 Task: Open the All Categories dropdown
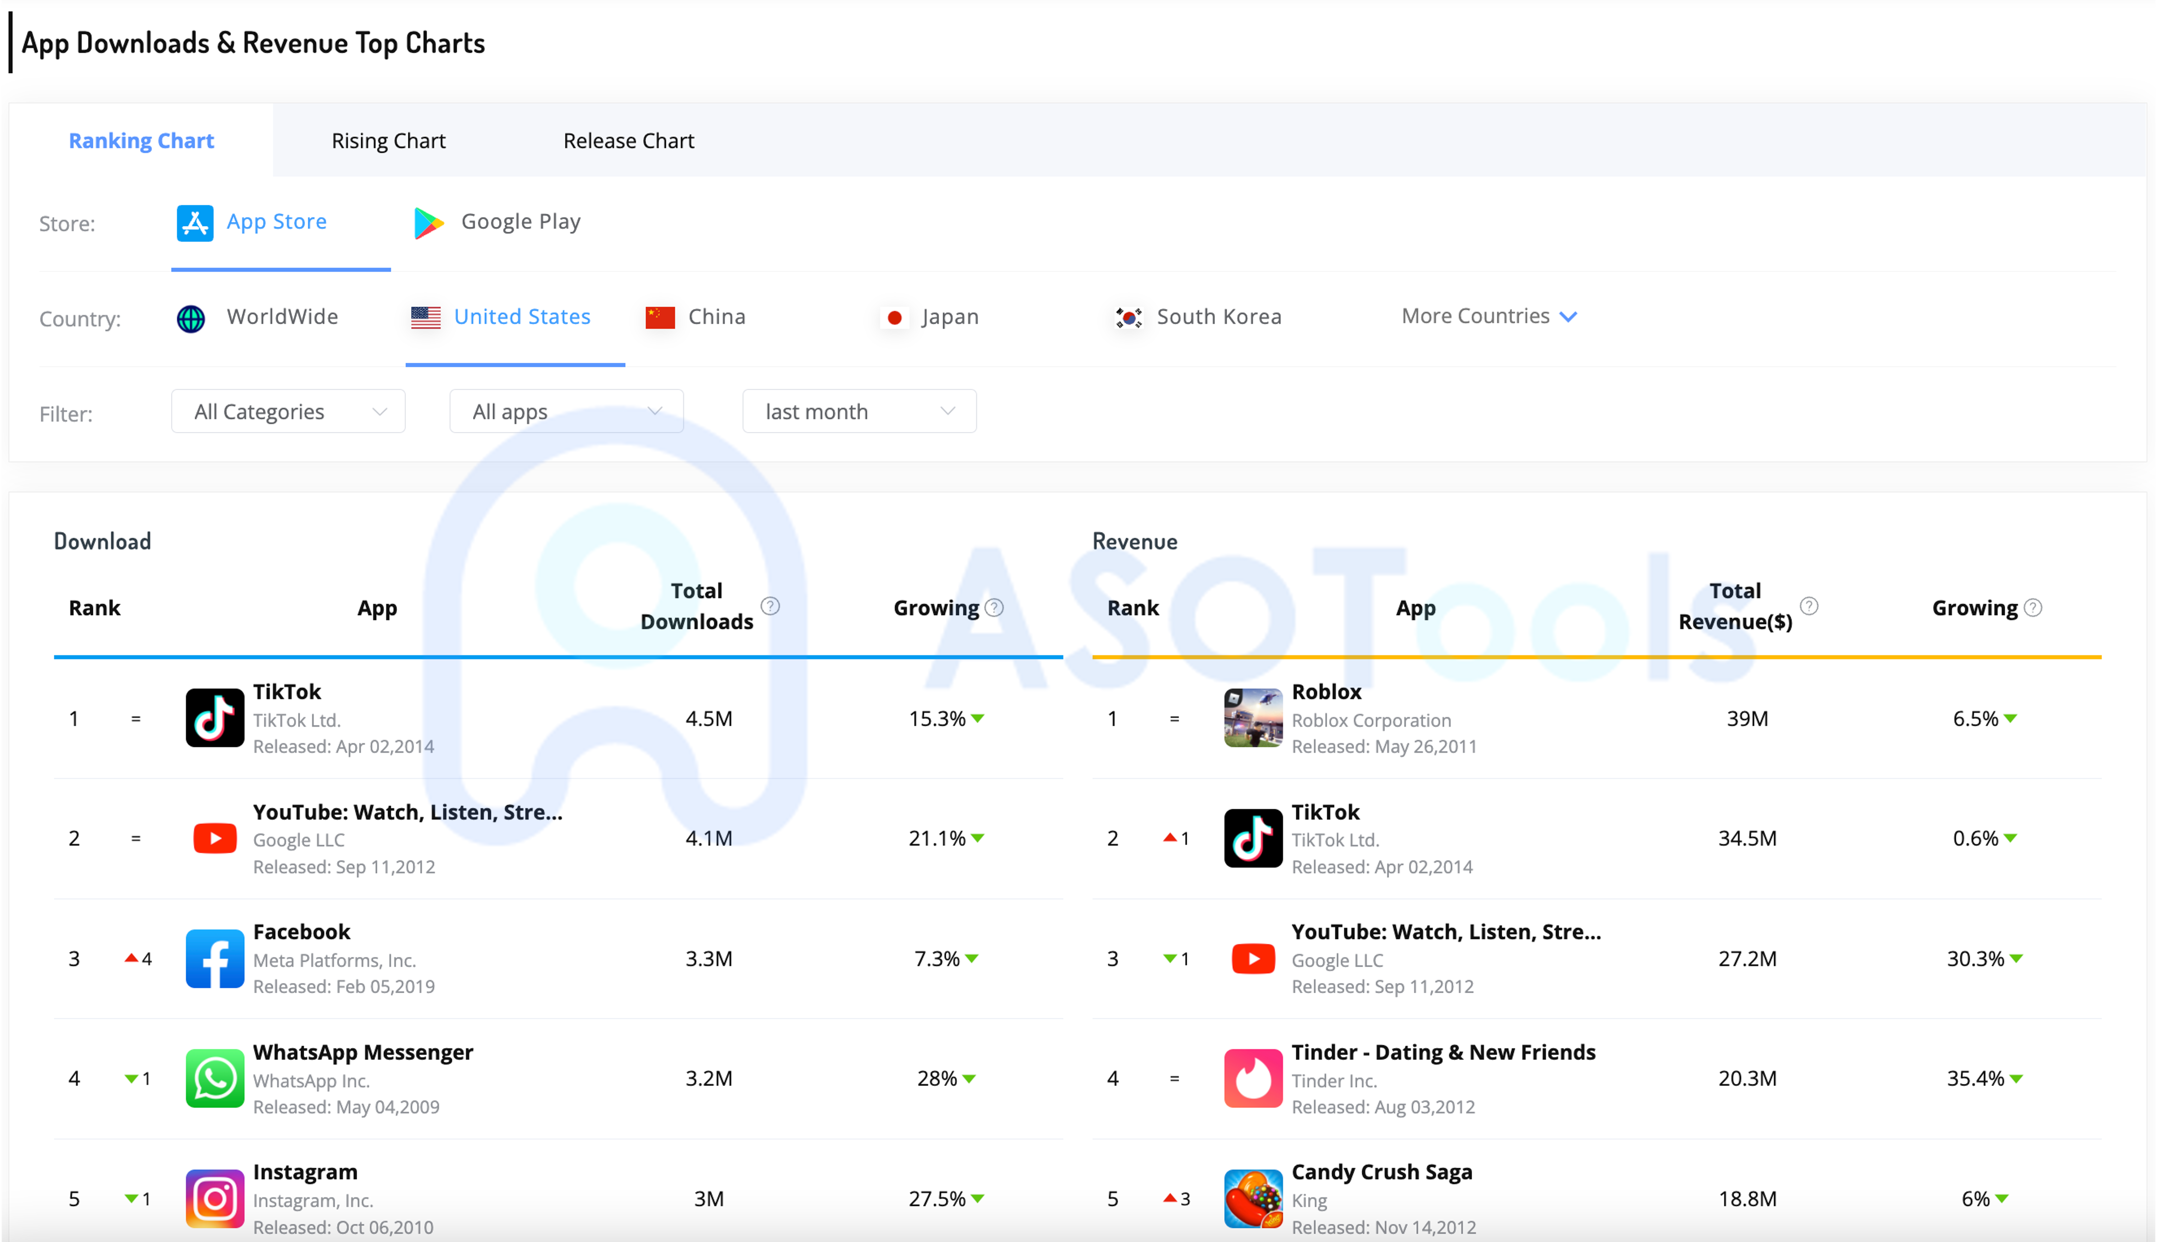coord(289,411)
